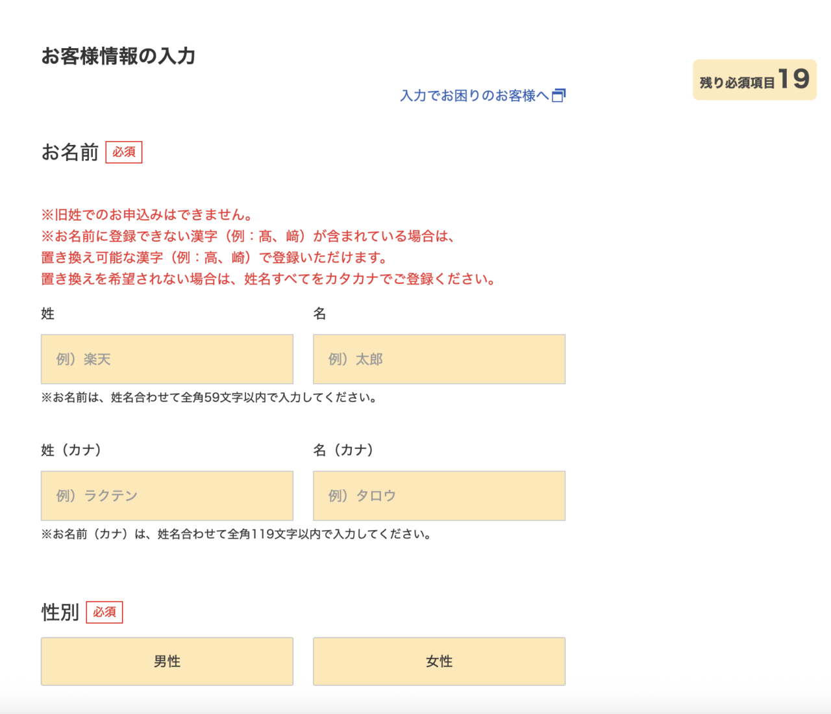Image resolution: width=831 pixels, height=714 pixels.
Task: Click the 名 first name input field
Action: click(440, 359)
